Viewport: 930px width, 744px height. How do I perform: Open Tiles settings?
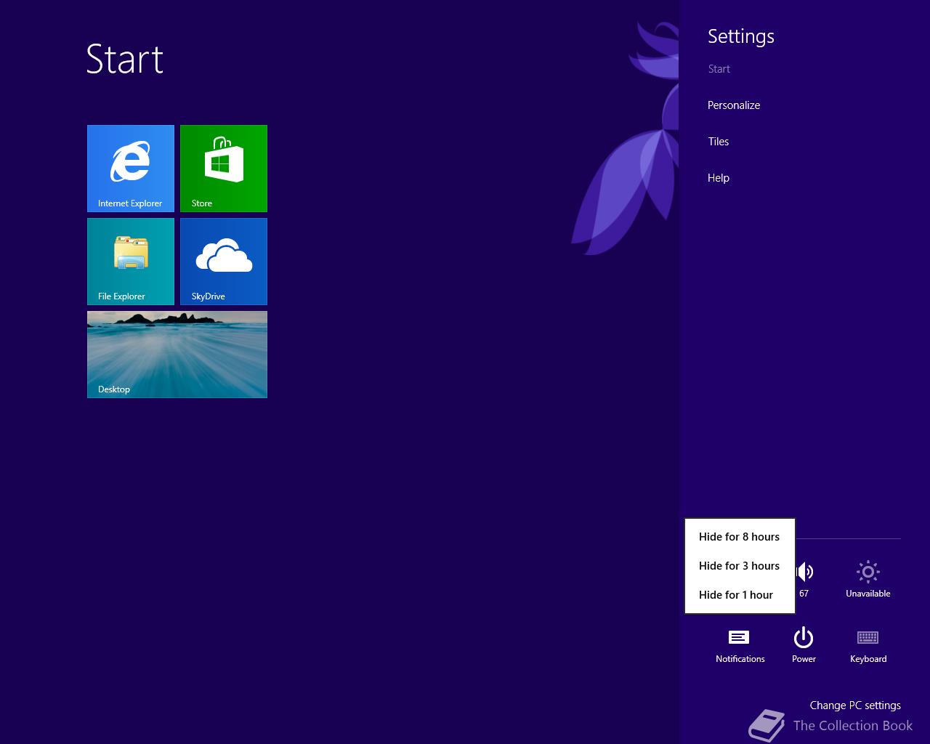(719, 142)
